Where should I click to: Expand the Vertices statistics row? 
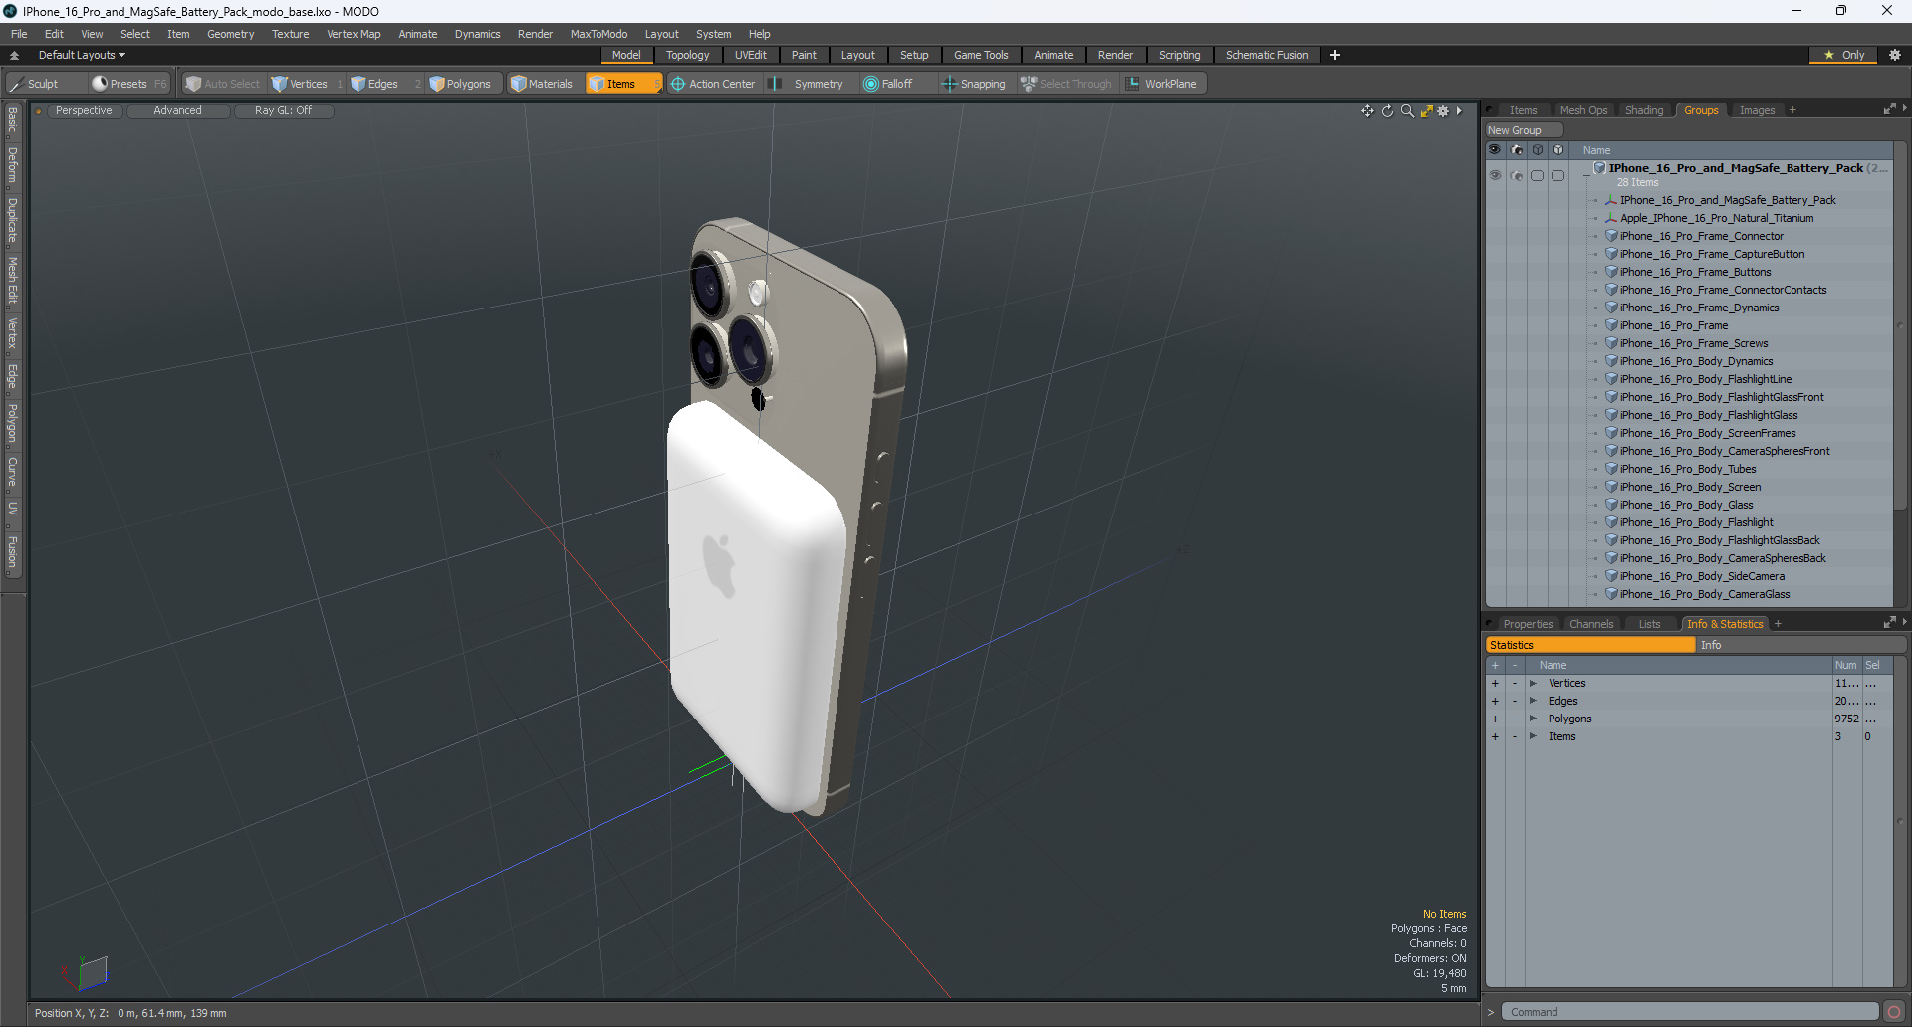point(1534,683)
